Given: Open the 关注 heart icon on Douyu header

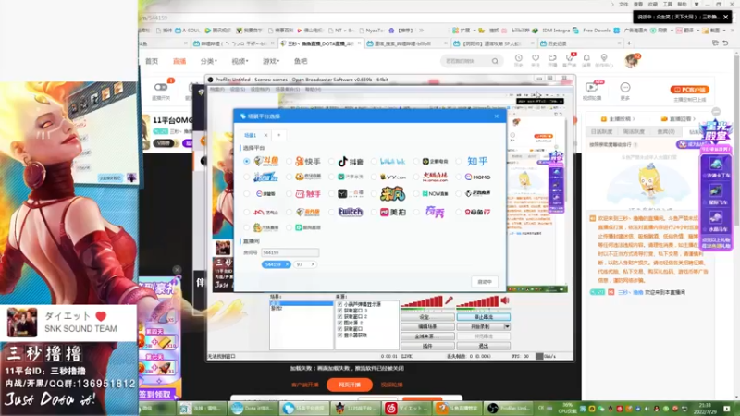Looking at the screenshot, I should click(536, 60).
